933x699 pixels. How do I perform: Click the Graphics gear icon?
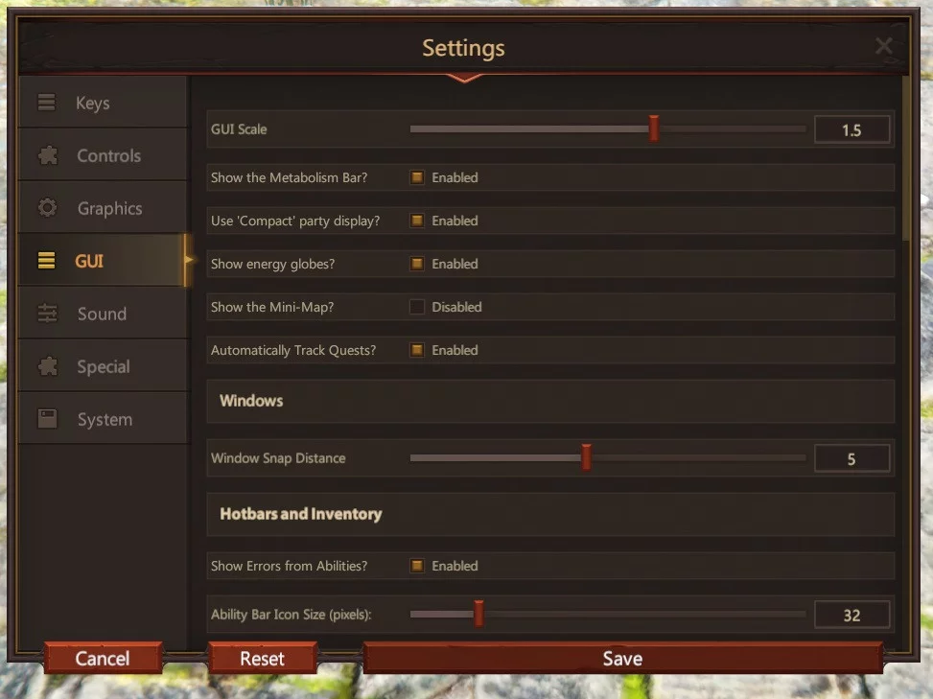47,208
